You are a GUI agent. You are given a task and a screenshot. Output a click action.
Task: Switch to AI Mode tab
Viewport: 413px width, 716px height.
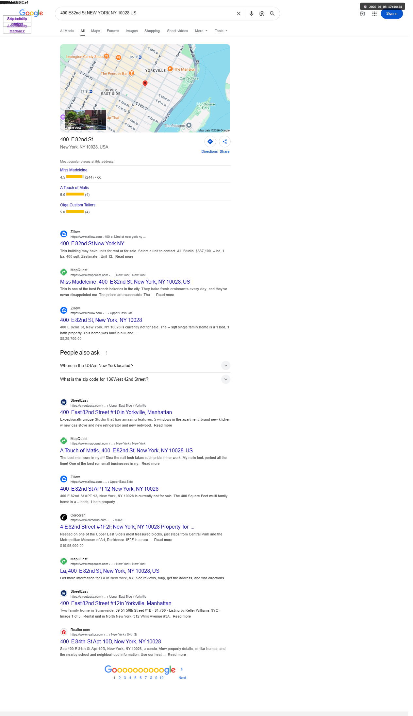pos(67,31)
